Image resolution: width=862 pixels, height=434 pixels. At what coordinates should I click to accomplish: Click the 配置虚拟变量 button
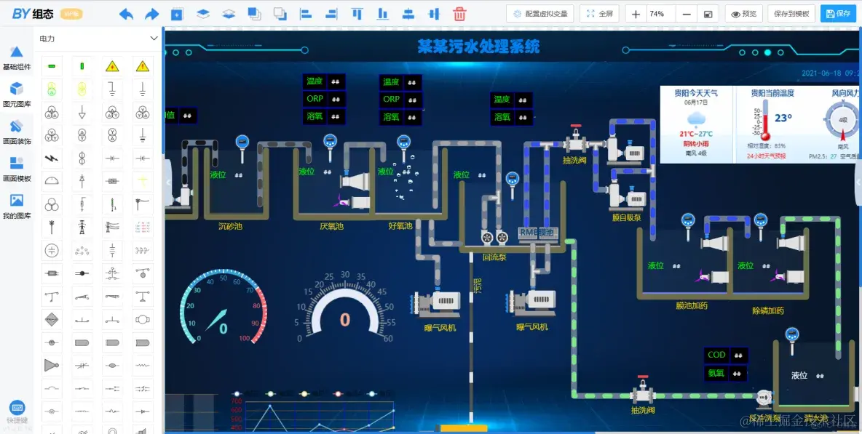point(543,12)
